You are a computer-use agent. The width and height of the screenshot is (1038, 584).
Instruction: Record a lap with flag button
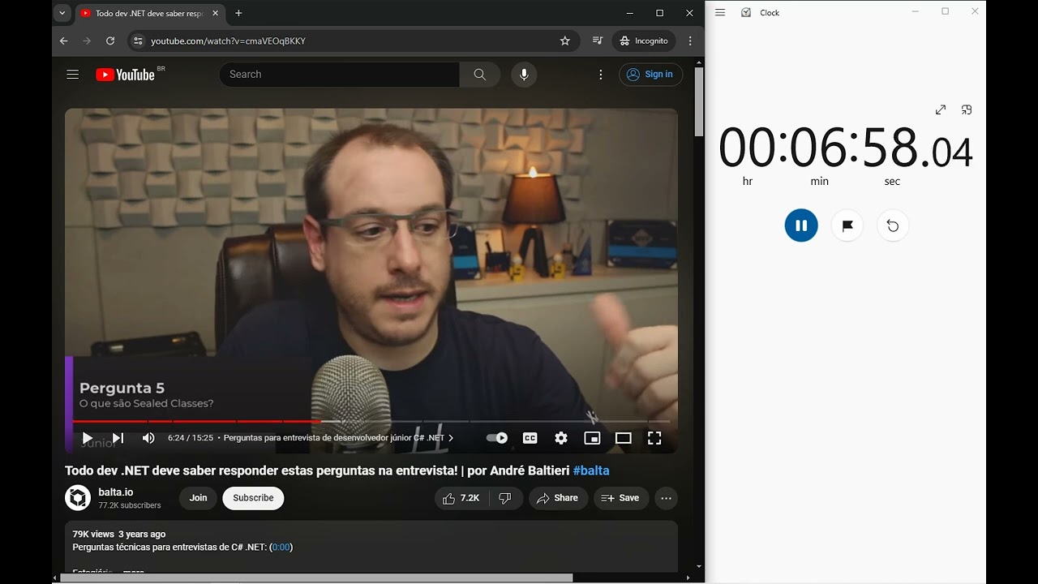(x=847, y=225)
